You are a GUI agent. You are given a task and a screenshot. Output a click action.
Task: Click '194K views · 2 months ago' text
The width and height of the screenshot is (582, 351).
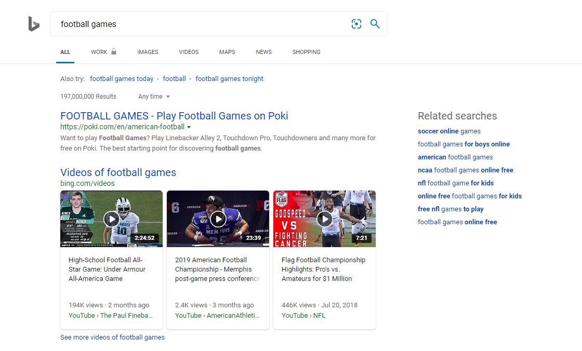point(109,305)
